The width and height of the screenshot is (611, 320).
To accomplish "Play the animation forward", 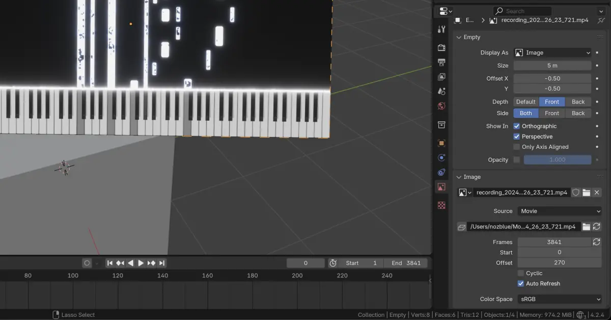I will 141,263.
